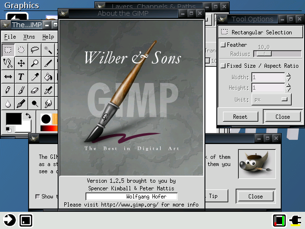The width and height of the screenshot is (305, 229).
Task: Select the Move tool
Action: [x=21, y=63]
